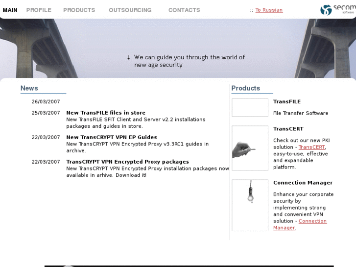Open the PRODUCTS menu item
The image size is (356, 267).
(79, 10)
